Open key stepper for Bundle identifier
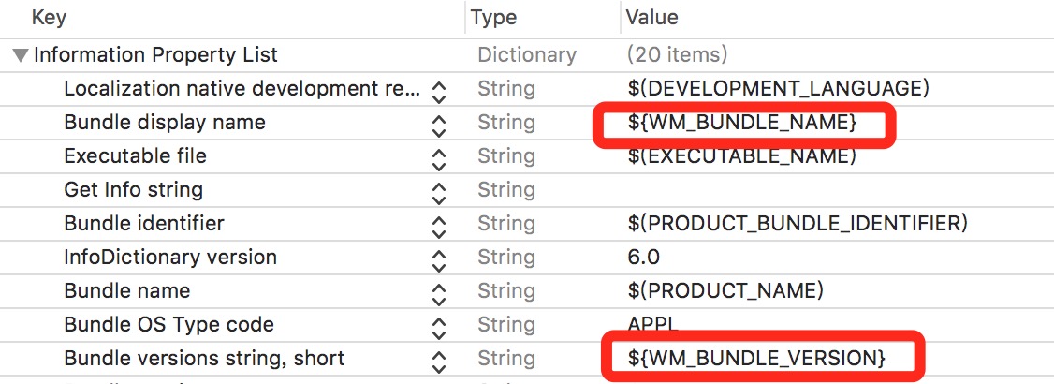Screen dimensions: 1054x384 coord(439,226)
